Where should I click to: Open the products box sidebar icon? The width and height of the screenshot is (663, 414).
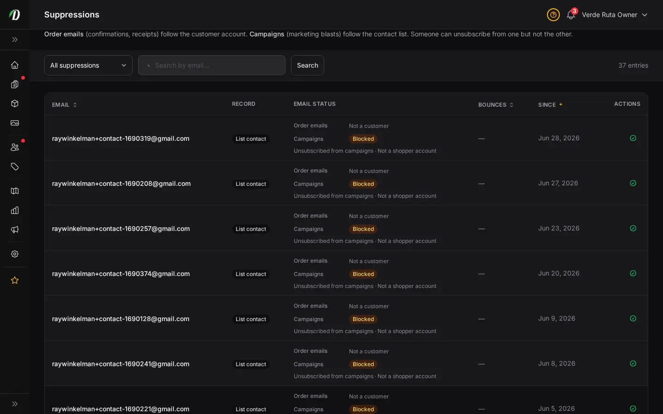click(15, 103)
